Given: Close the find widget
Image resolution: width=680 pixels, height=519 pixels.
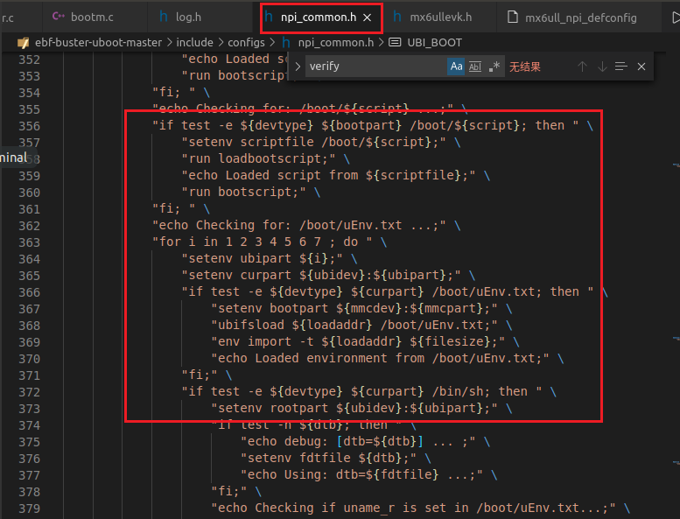Looking at the screenshot, I should point(641,67).
